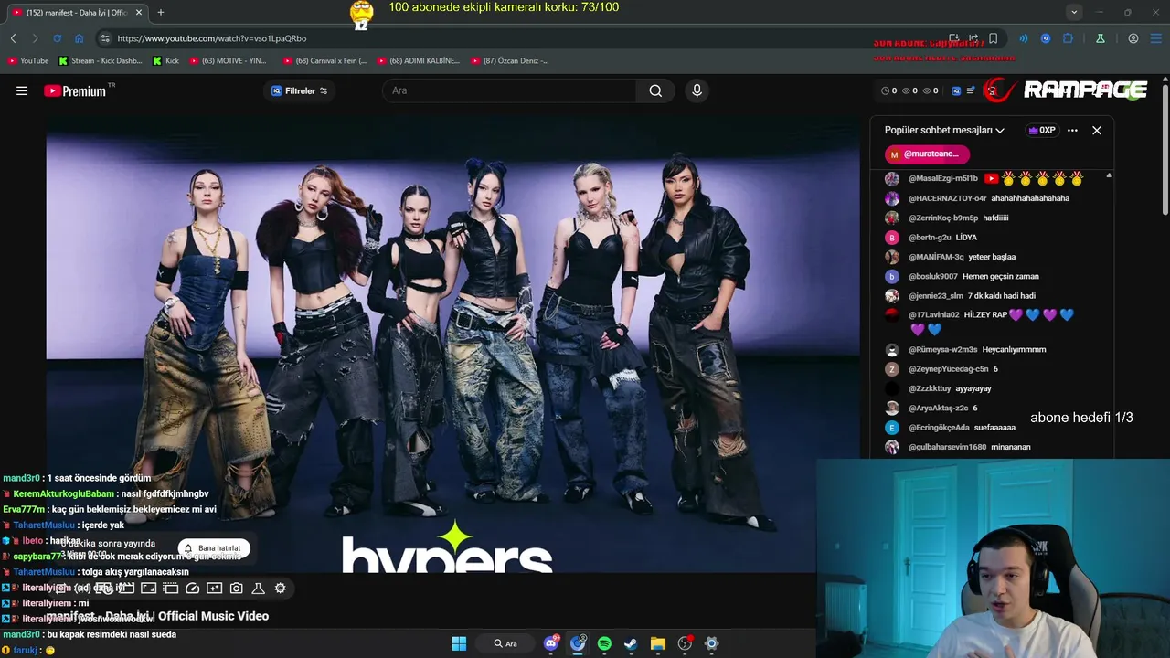Click the video title manifest - Daha İyi
This screenshot has width=1170, height=658.
(158, 616)
